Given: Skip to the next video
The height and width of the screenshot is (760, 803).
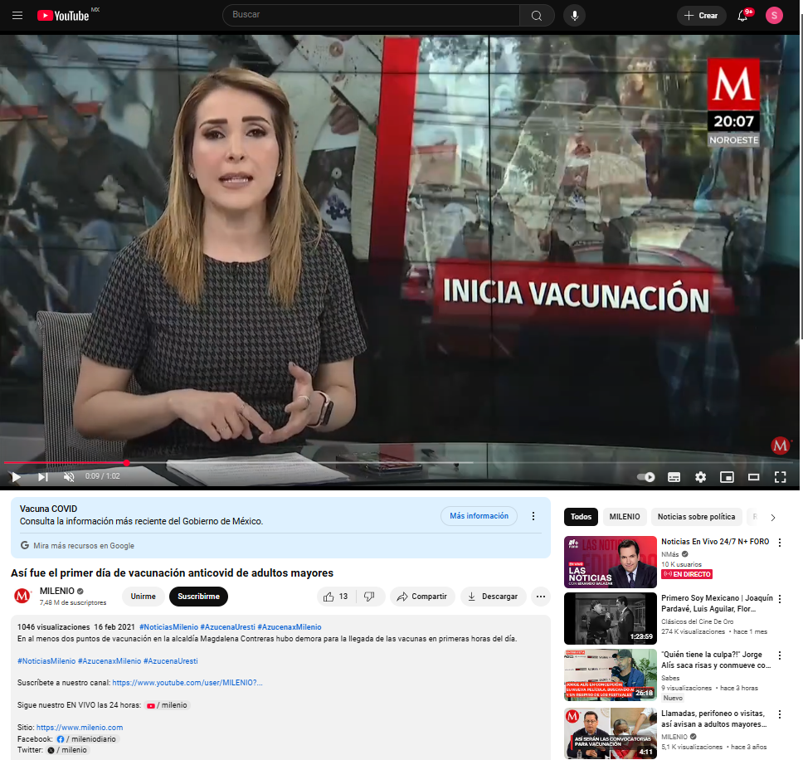Looking at the screenshot, I should point(43,477).
